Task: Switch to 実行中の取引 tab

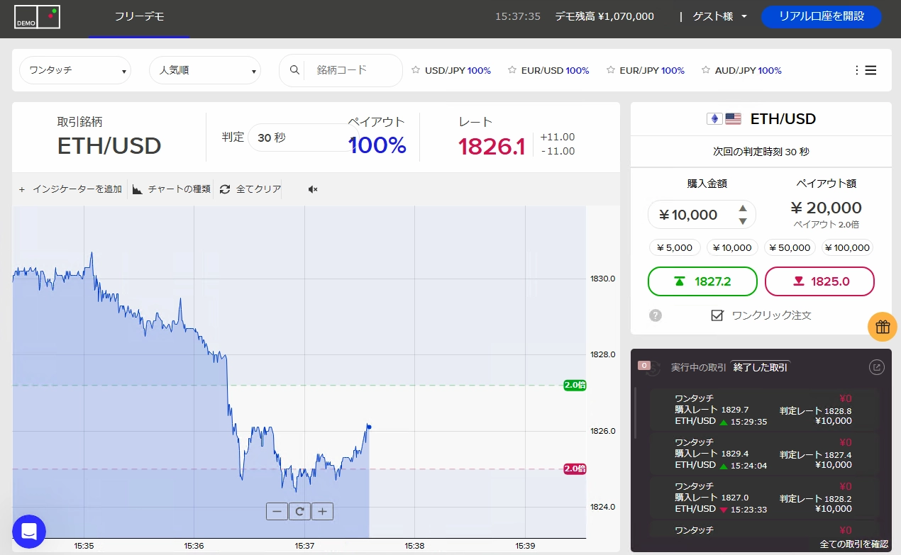Action: pyautogui.click(x=698, y=367)
